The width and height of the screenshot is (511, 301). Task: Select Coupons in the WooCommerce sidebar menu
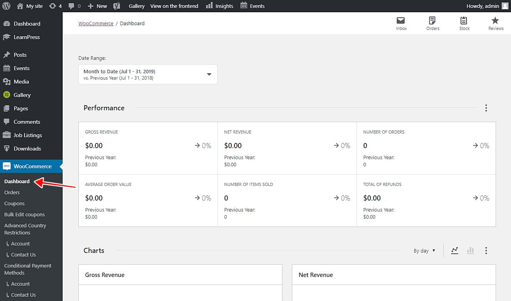click(x=14, y=203)
